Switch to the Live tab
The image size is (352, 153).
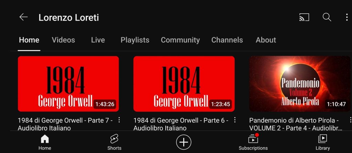point(98,40)
